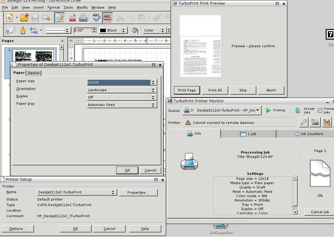Click the Cancel Job button
This screenshot has width=334, height=237.
[320, 212]
